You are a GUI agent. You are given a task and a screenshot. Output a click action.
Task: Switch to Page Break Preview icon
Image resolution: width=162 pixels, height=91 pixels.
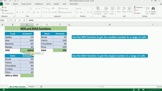click(x=144, y=90)
